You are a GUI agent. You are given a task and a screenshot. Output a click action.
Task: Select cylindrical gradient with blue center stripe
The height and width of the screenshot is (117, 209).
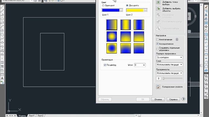pos(139,25)
